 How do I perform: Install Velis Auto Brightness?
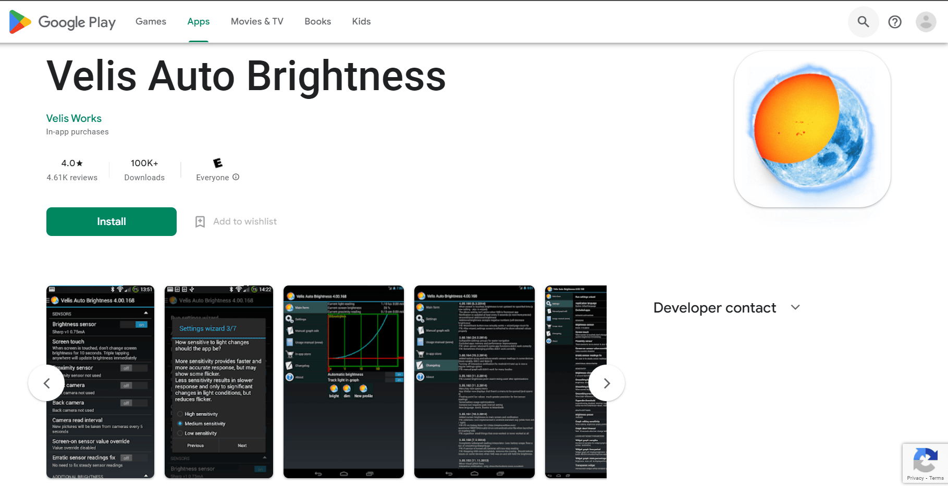[x=112, y=221]
